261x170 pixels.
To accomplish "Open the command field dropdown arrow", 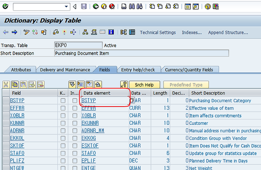I will 66,7.
